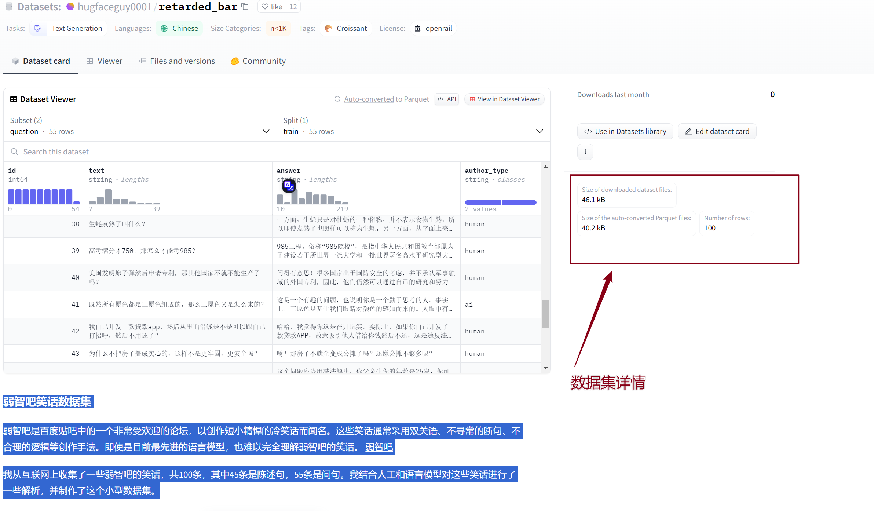Expand the Split train dropdown
Image resolution: width=874 pixels, height=511 pixels.
(539, 131)
